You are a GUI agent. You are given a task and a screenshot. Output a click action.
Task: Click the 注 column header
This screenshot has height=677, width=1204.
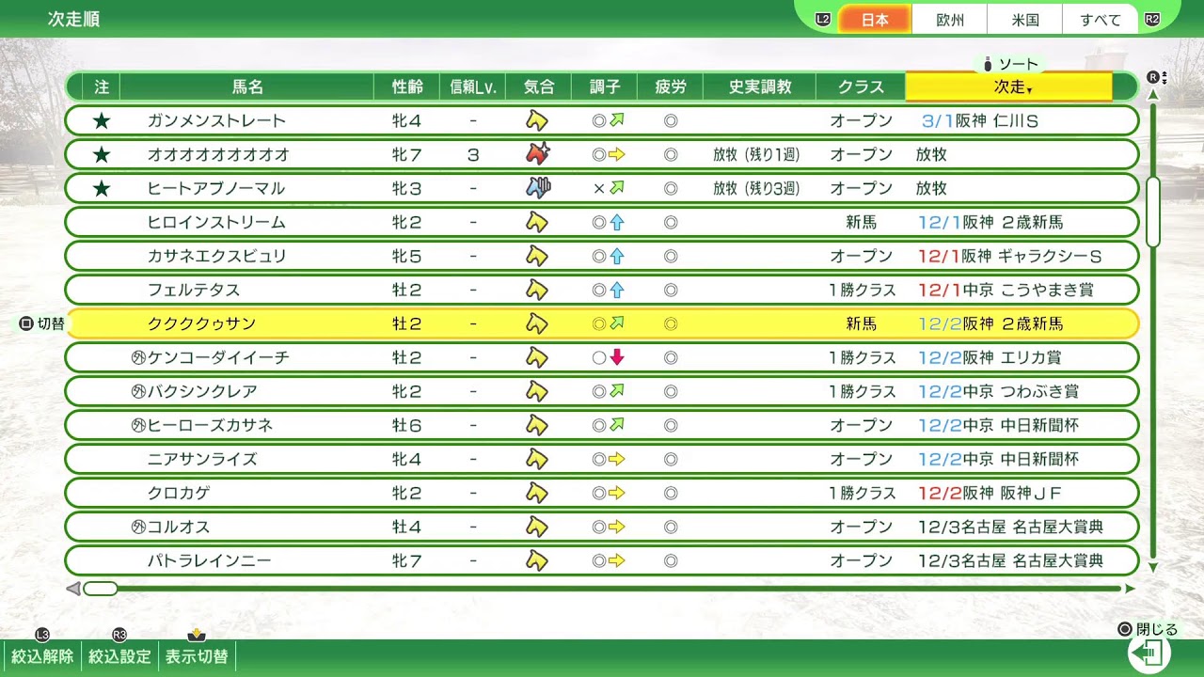tap(102, 87)
